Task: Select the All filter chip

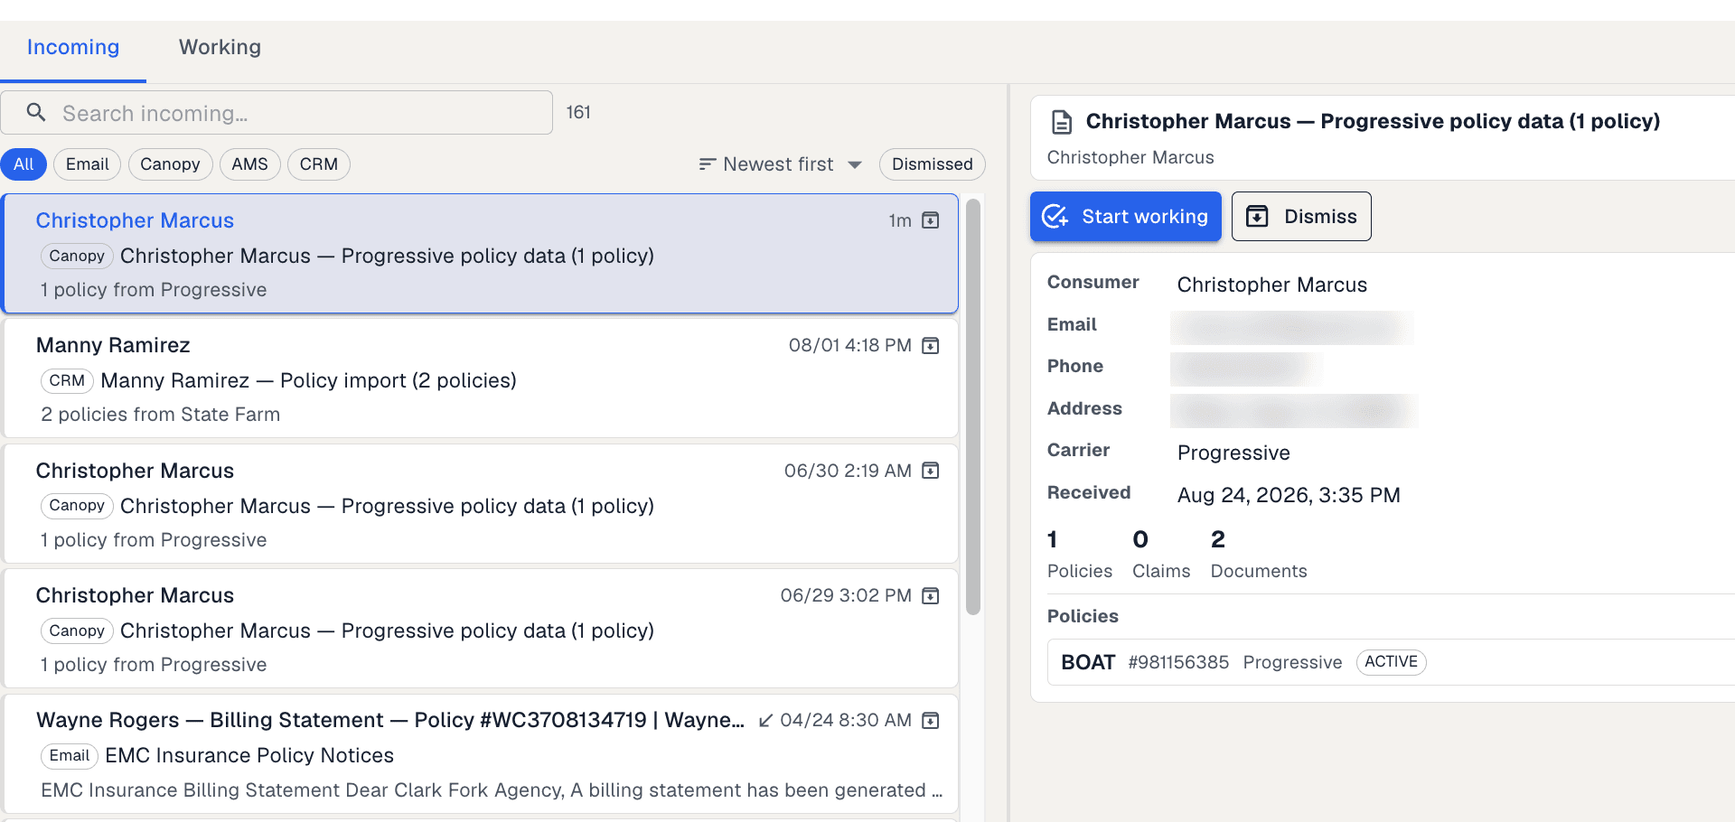Action: [23, 164]
